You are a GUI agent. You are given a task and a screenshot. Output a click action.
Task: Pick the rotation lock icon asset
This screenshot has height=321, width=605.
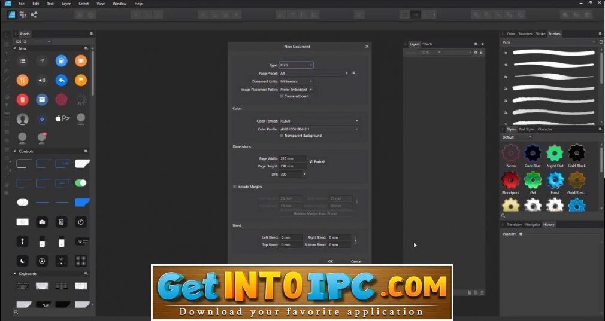42,261
